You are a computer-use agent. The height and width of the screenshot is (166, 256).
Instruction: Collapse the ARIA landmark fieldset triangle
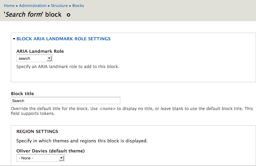(x=14, y=39)
